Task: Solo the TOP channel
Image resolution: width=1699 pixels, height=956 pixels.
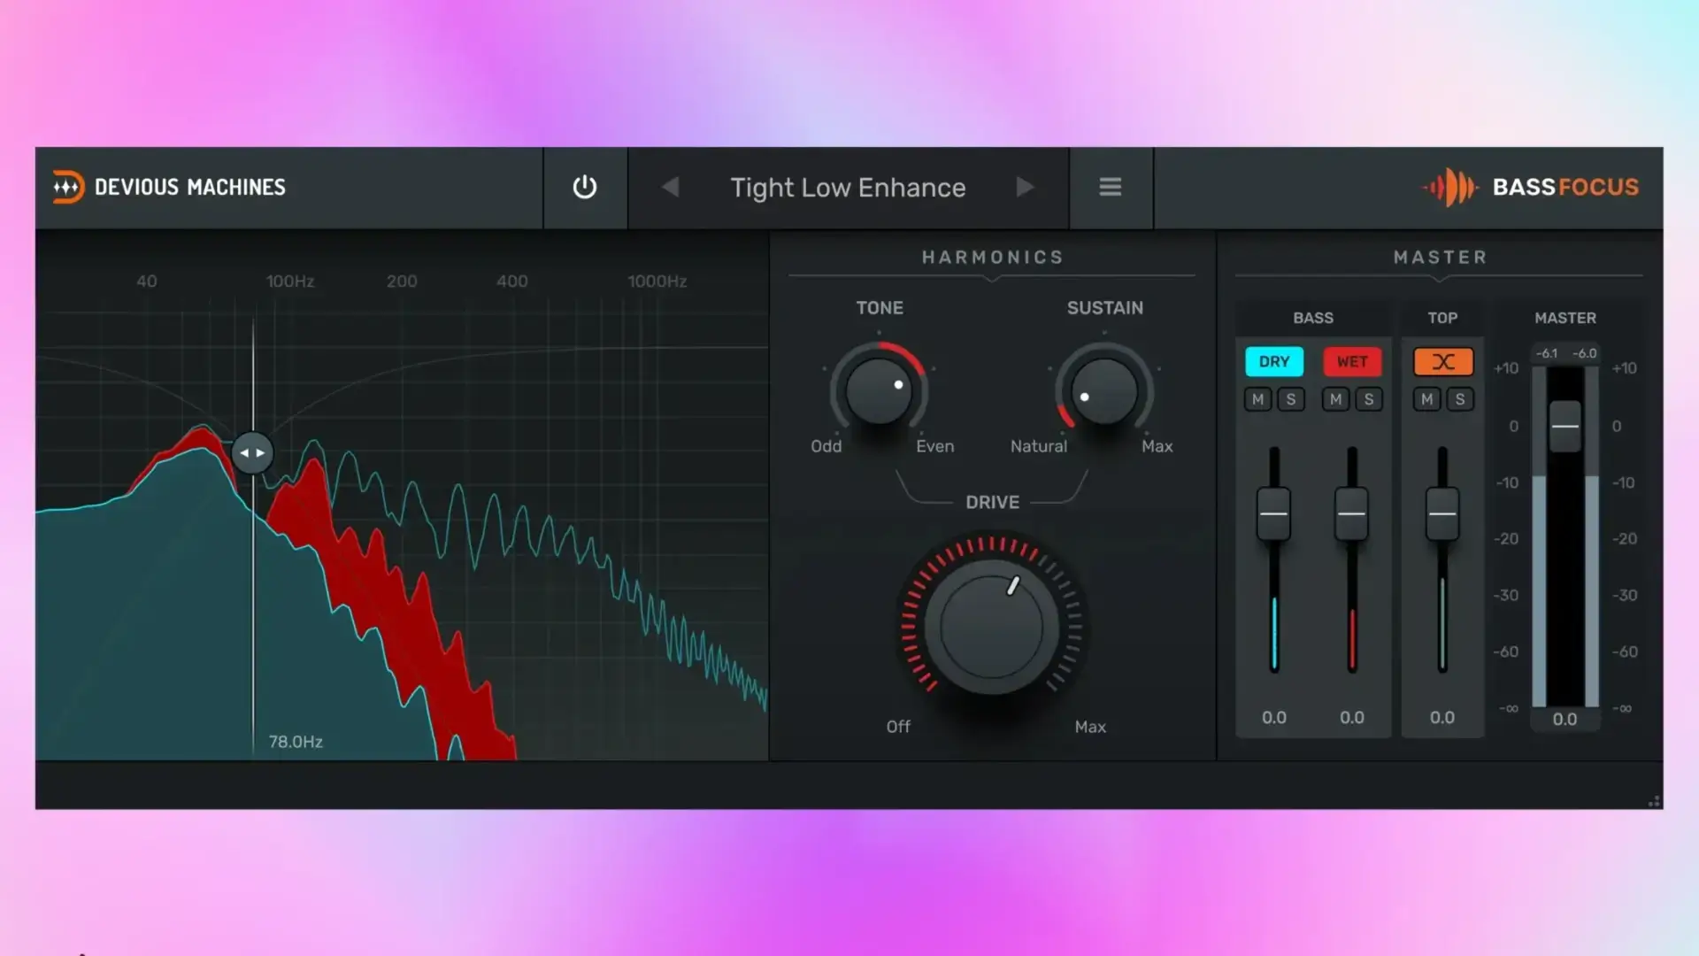Action: click(1459, 399)
